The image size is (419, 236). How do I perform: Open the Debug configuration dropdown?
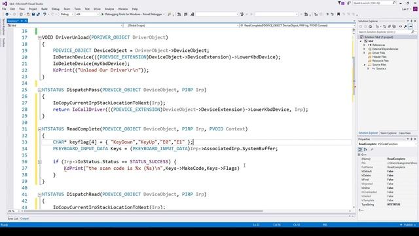(x=67, y=14)
